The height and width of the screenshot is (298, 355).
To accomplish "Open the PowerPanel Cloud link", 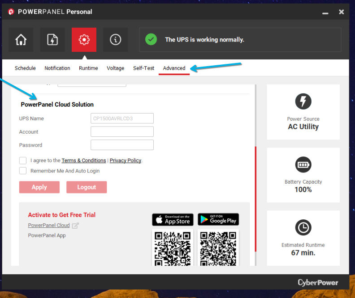I will pyautogui.click(x=49, y=225).
